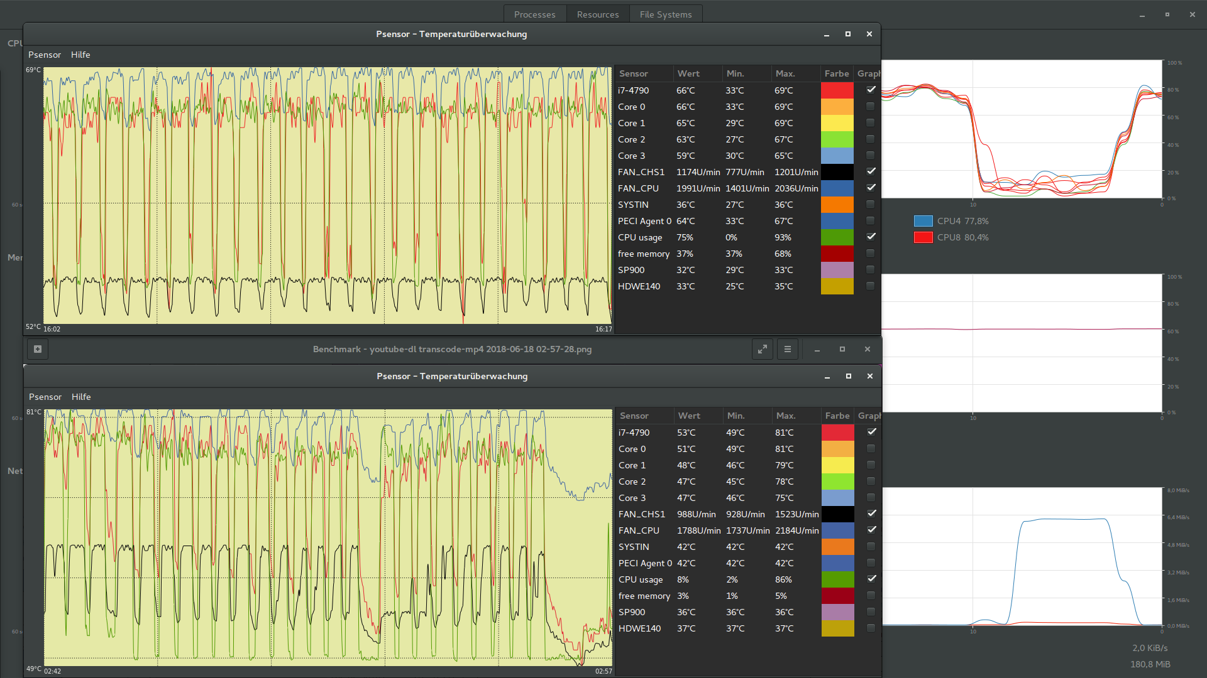Viewport: 1207px width, 678px height.
Task: Open Hilfe menu in top Psensor window
Action: click(80, 55)
